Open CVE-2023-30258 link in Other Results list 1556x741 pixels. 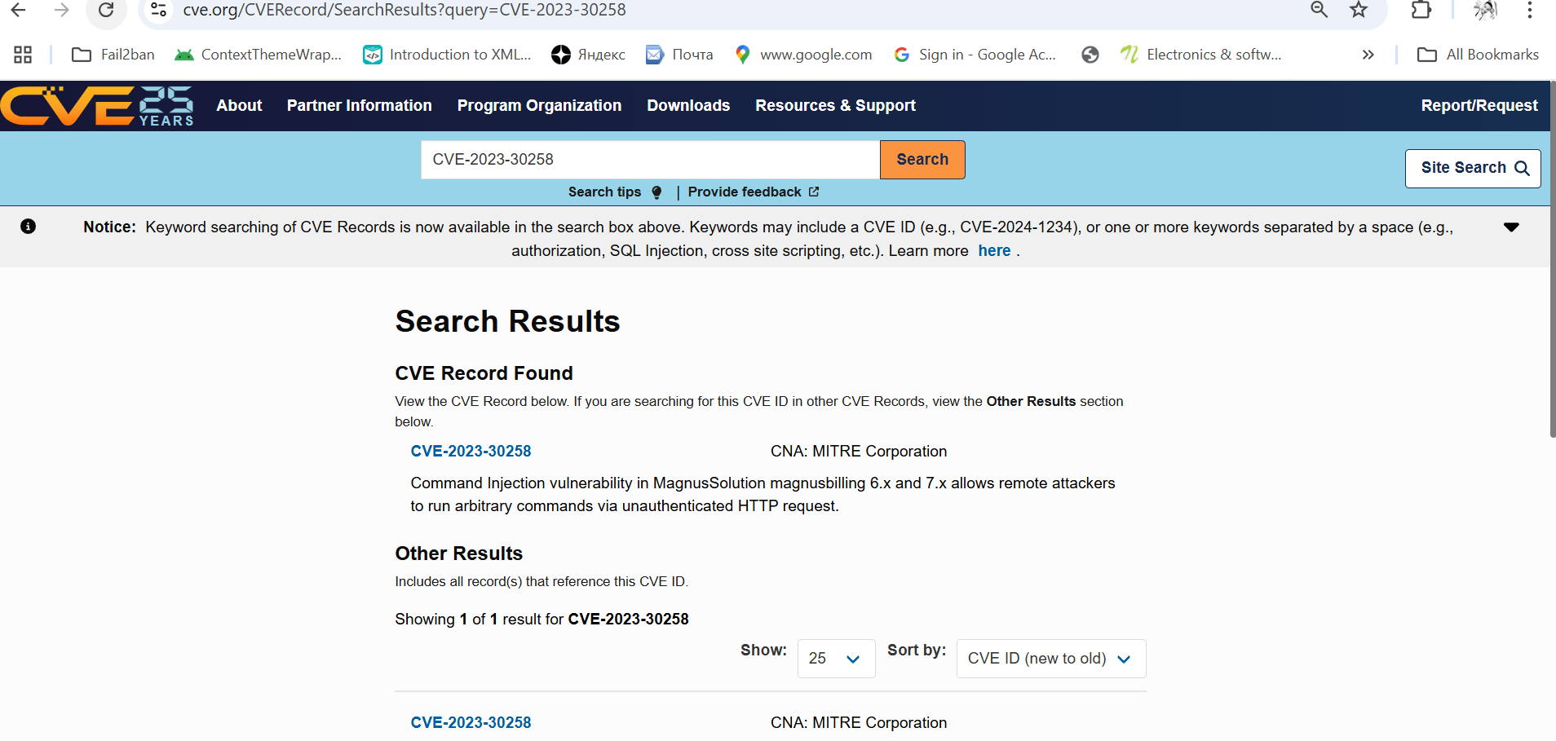coord(471,722)
